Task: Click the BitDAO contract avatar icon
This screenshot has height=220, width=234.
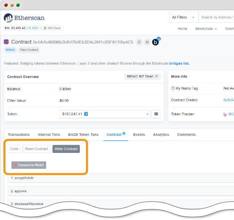Action: (x=6, y=42)
